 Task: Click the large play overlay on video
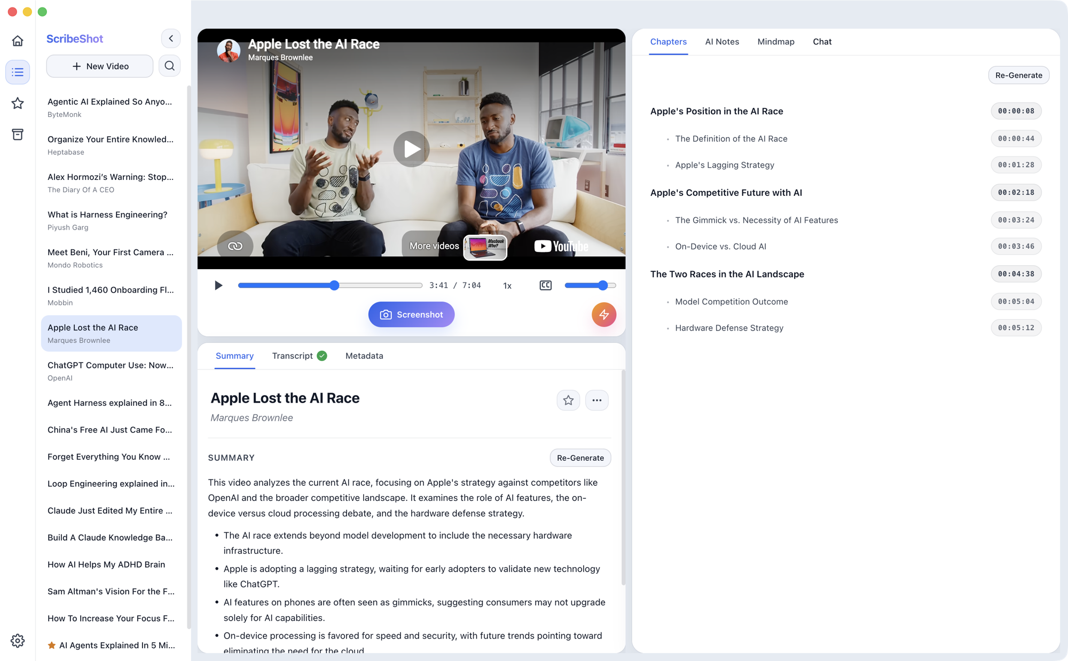point(411,149)
